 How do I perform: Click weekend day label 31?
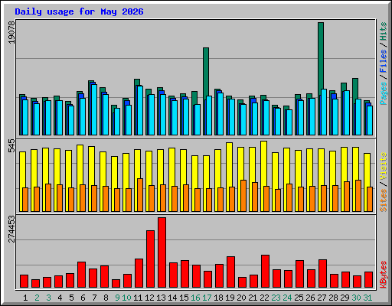click(x=367, y=298)
